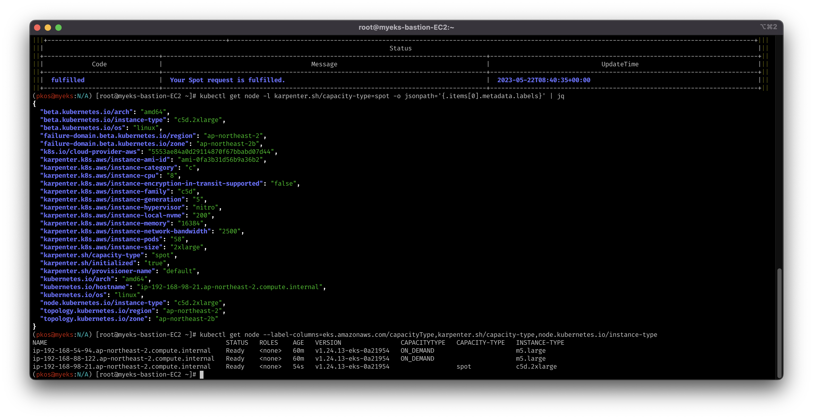This screenshot has height=419, width=813.
Task: Click the VERSION column header
Action: click(328, 342)
